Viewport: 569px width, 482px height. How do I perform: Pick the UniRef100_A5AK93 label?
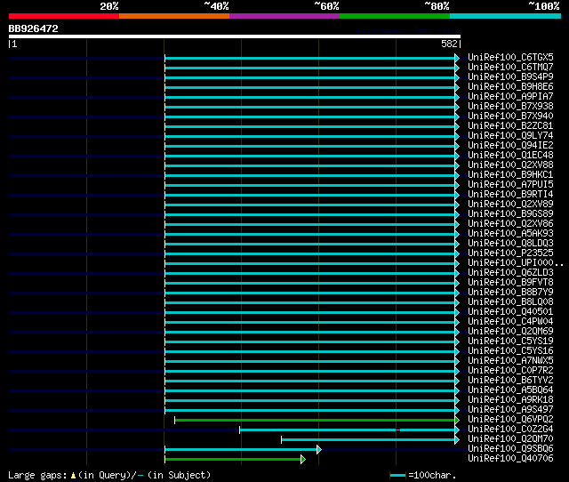pyautogui.click(x=510, y=233)
